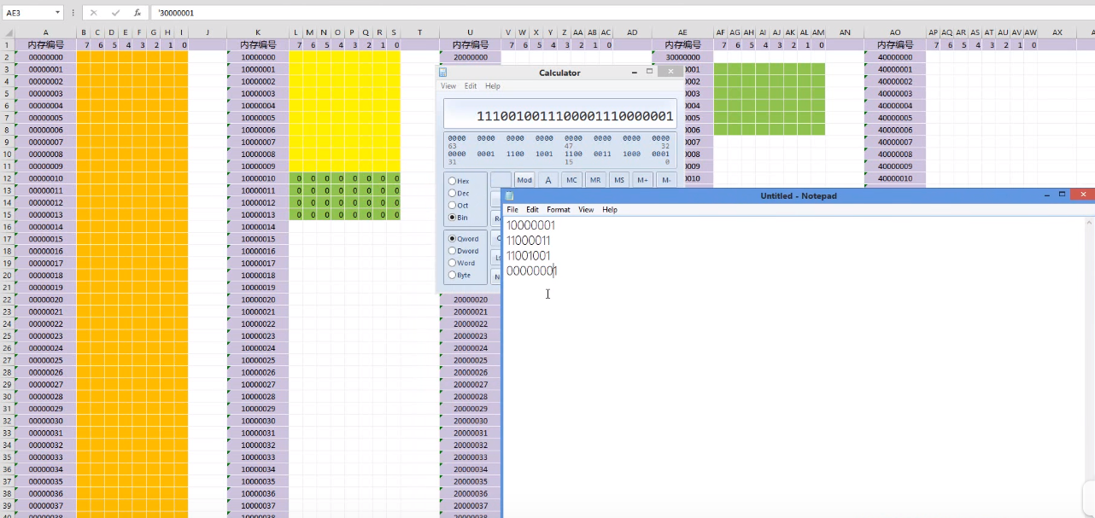This screenshot has width=1095, height=518.
Task: Click the Calculator bit toggle panel
Action: pyautogui.click(x=560, y=149)
